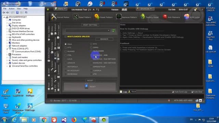Open the EasyJTAG Plus desktop shortcut
The width and height of the screenshot is (219, 123).
[x=210, y=36]
